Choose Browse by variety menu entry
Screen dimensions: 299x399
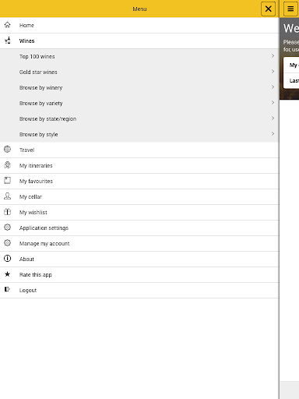coord(139,103)
